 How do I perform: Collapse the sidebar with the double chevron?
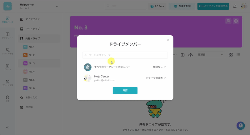click(7, 127)
